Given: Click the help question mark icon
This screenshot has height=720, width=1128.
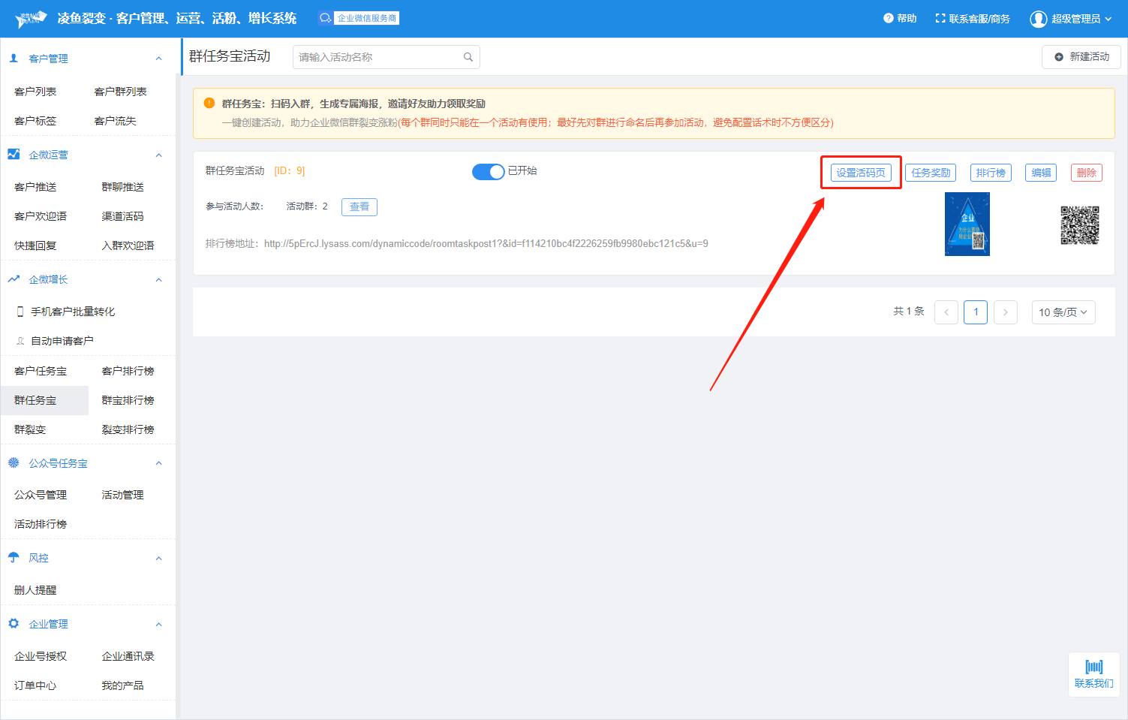Looking at the screenshot, I should pos(888,19).
